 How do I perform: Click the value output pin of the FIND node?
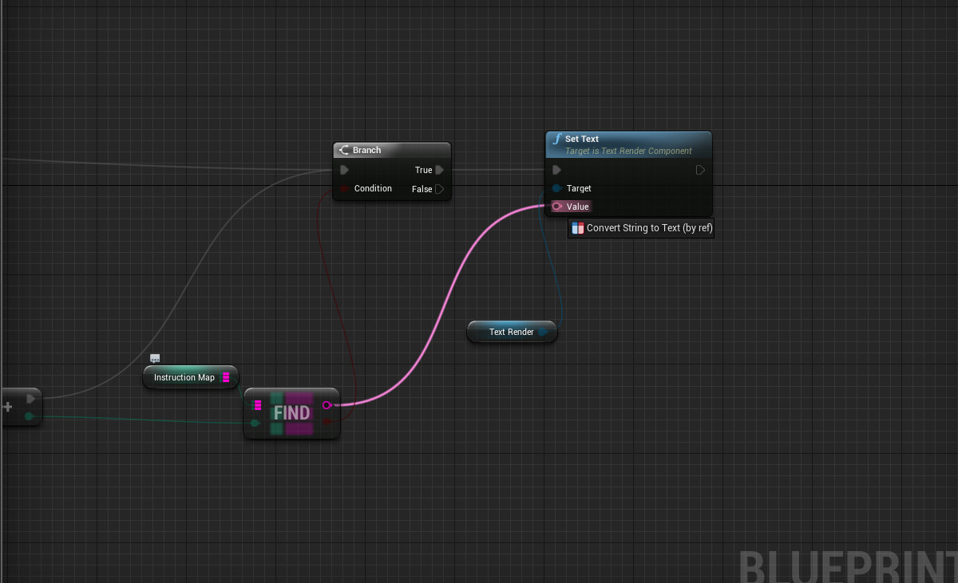[x=327, y=405]
